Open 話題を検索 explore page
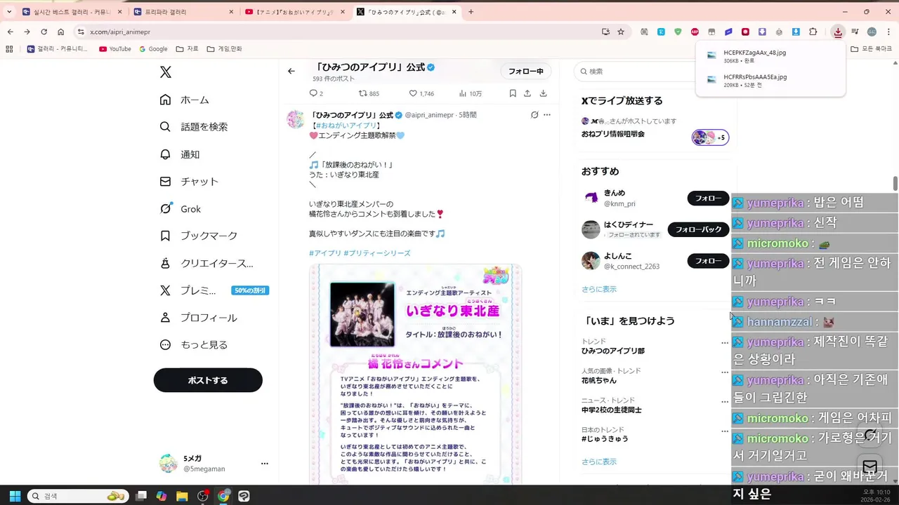This screenshot has height=505, width=899. coord(193,127)
